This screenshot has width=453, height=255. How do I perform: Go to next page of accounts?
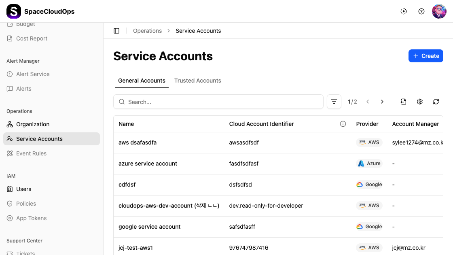pos(382,102)
